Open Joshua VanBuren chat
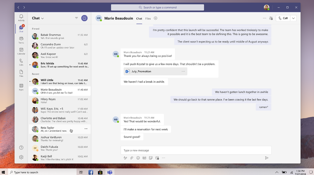This screenshot has height=175, width=314. 60,139
